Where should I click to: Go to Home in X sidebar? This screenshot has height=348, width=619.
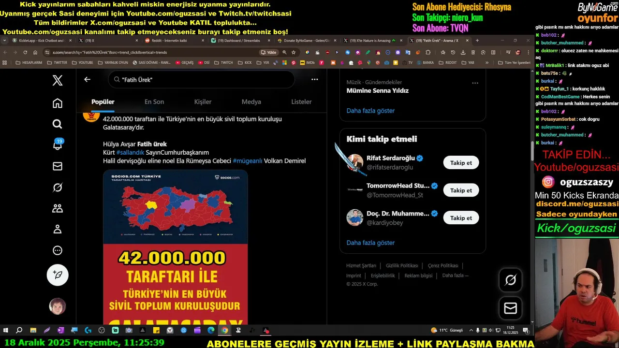(x=58, y=103)
